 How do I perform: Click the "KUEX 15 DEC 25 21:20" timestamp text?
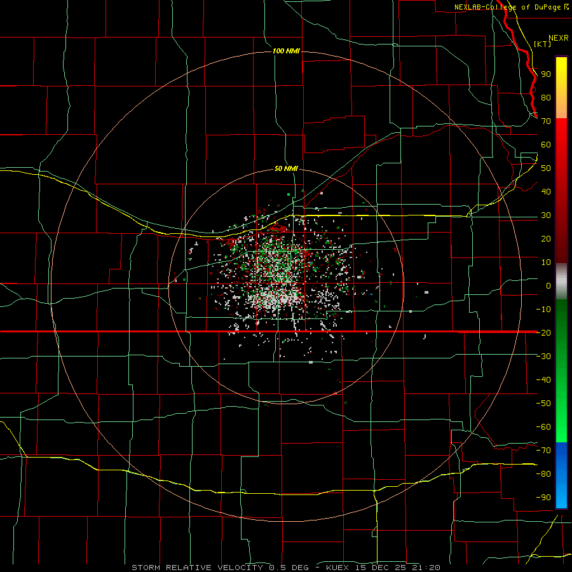pyautogui.click(x=383, y=568)
